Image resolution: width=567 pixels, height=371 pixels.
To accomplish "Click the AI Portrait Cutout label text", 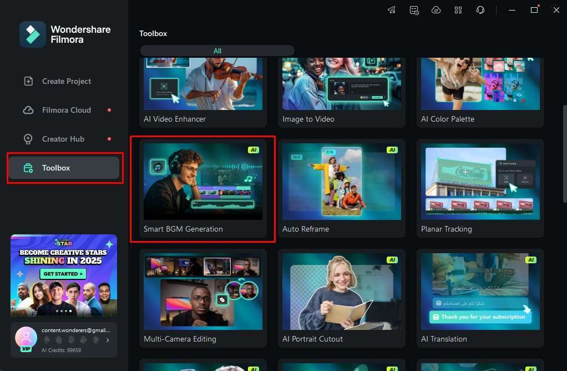I will coord(312,339).
